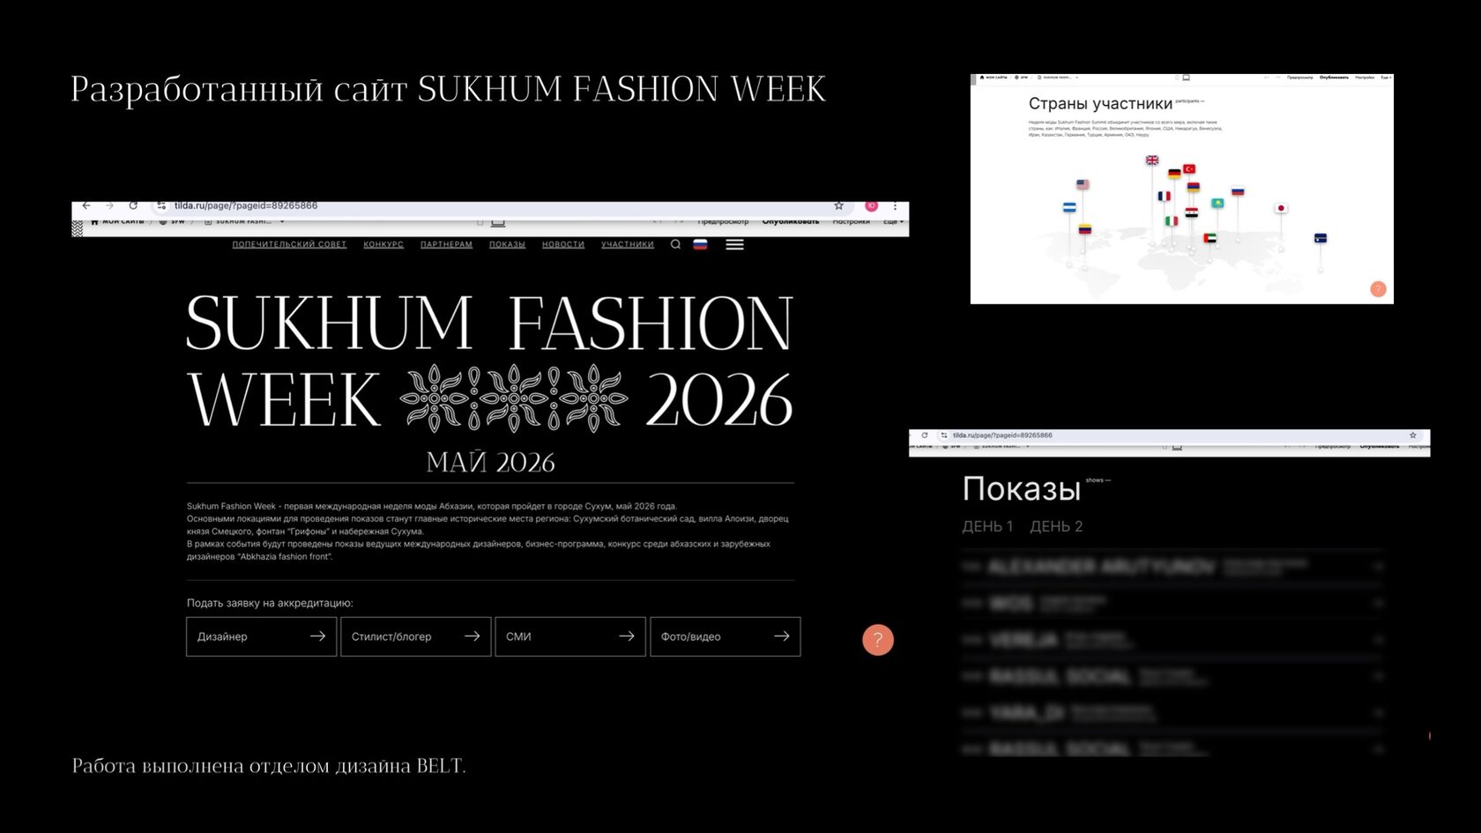
Task: Click the Germany flag marker on the map
Action: (1174, 174)
